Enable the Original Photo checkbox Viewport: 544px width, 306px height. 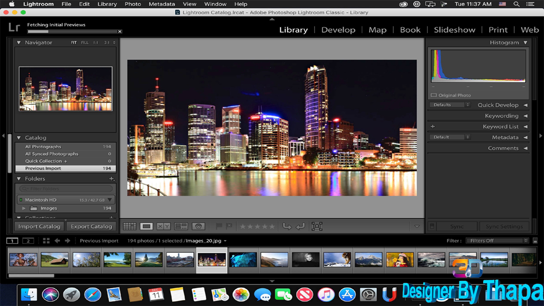tap(434, 95)
